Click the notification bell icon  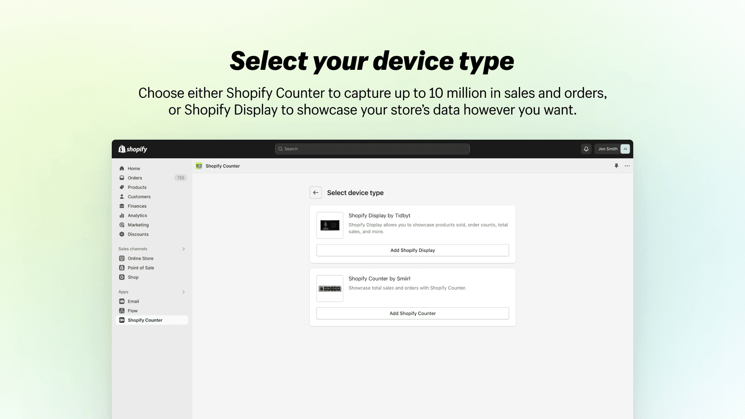[x=586, y=149]
